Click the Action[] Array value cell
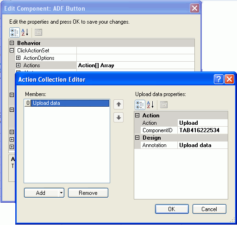This screenshot has width=237, height=225. coord(136,65)
